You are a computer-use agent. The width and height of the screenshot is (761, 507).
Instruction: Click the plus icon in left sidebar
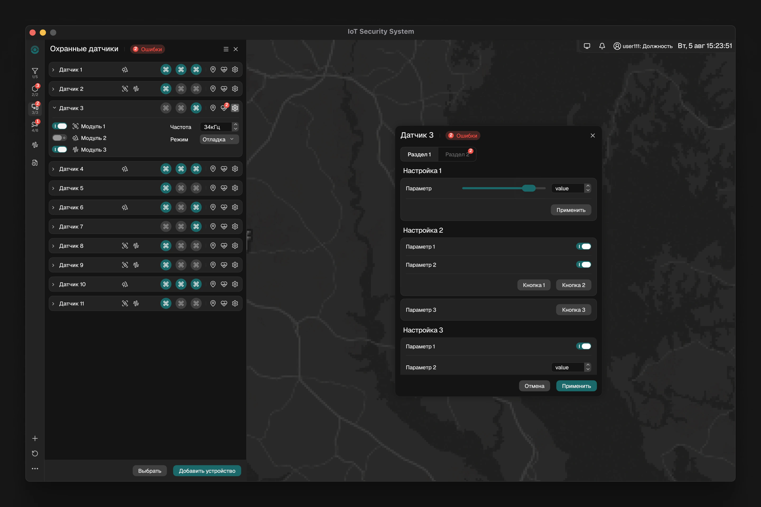[x=35, y=438]
